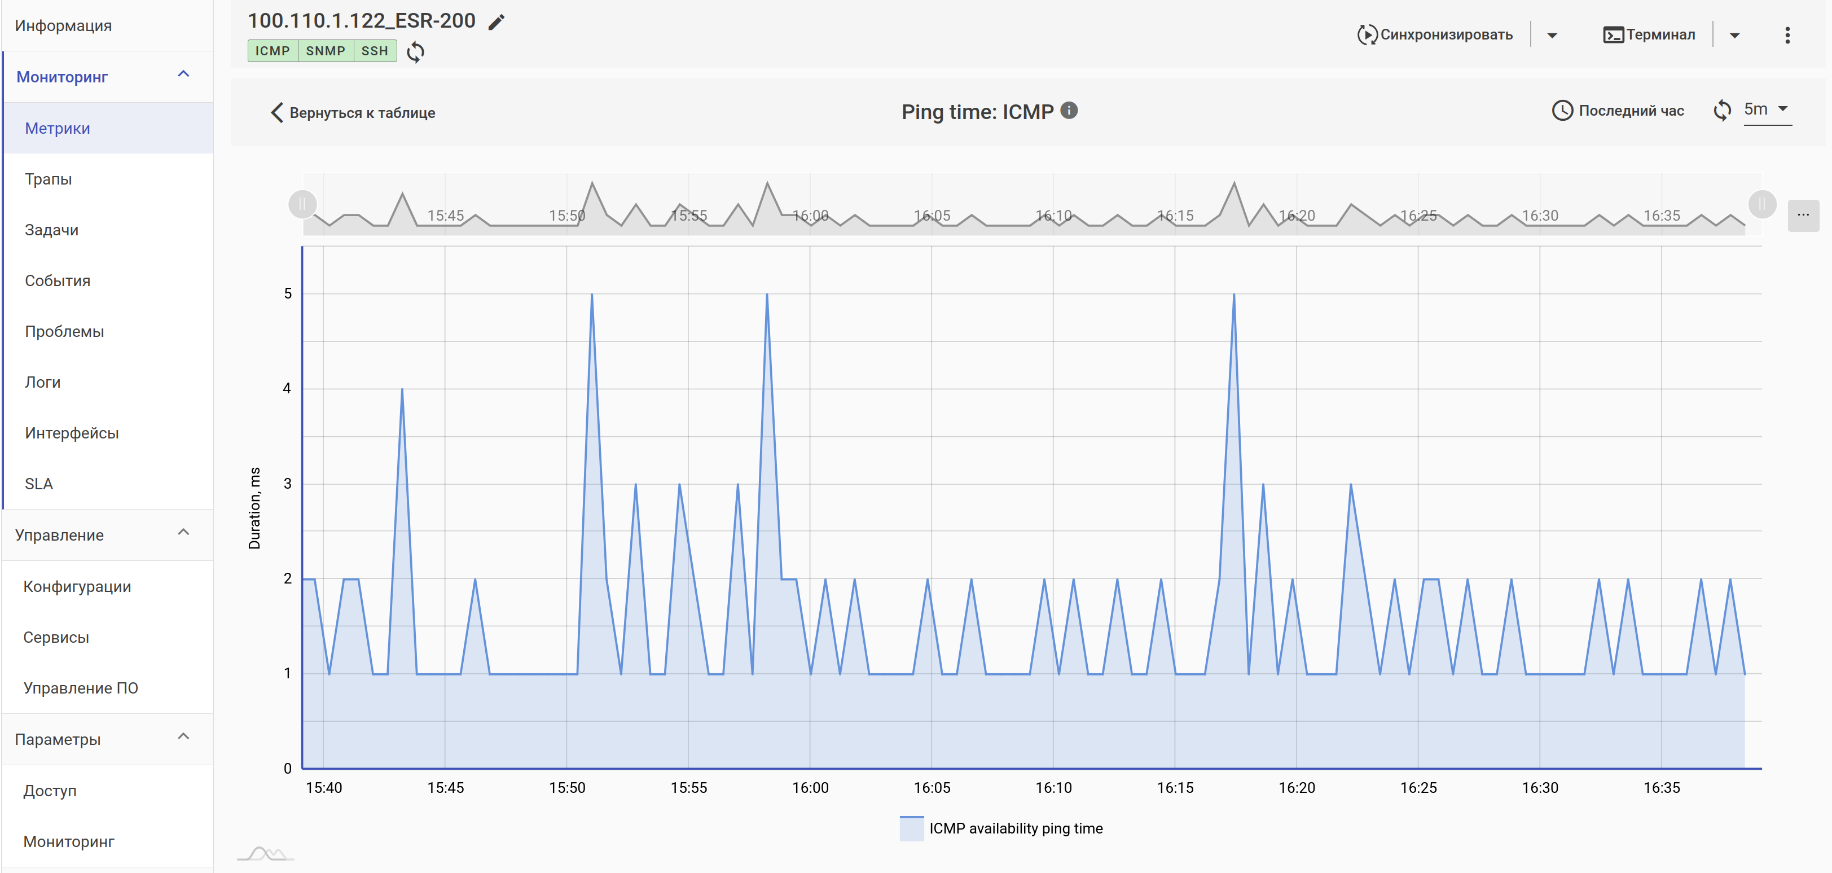Select Интерфейсы in the sidebar
This screenshot has width=1832, height=873.
point(71,433)
